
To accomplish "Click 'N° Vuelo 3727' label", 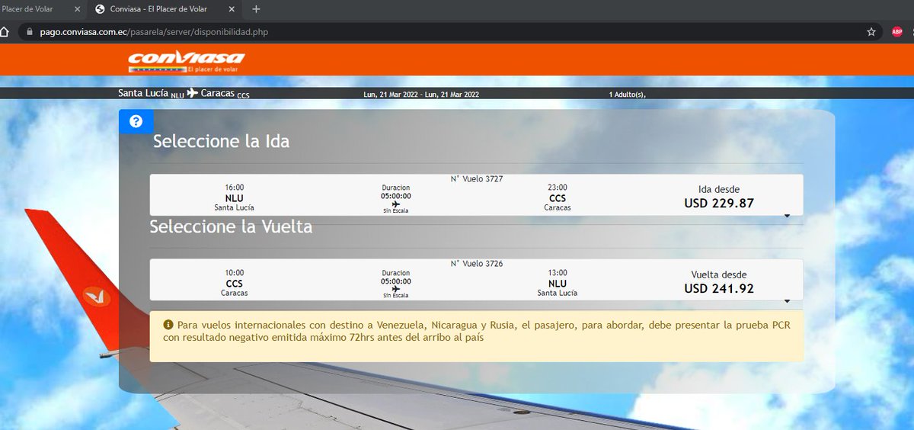I will (477, 179).
